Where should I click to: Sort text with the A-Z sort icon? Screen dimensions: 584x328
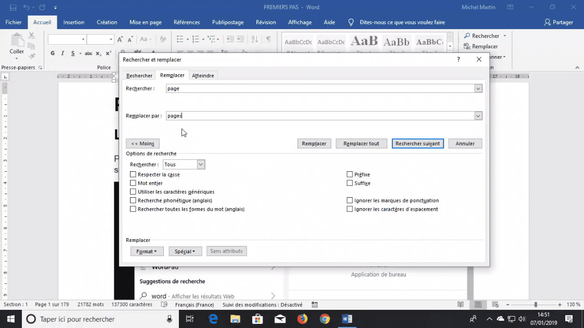coord(255,39)
